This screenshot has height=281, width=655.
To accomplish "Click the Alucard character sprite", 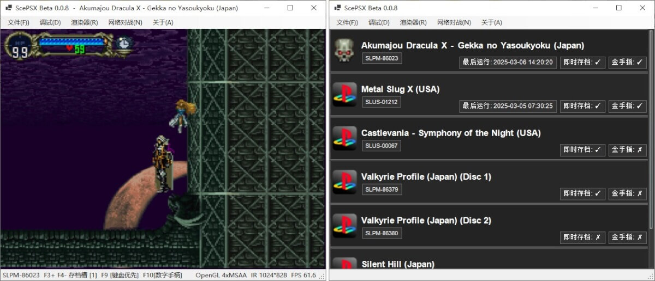I will pyautogui.click(x=163, y=163).
